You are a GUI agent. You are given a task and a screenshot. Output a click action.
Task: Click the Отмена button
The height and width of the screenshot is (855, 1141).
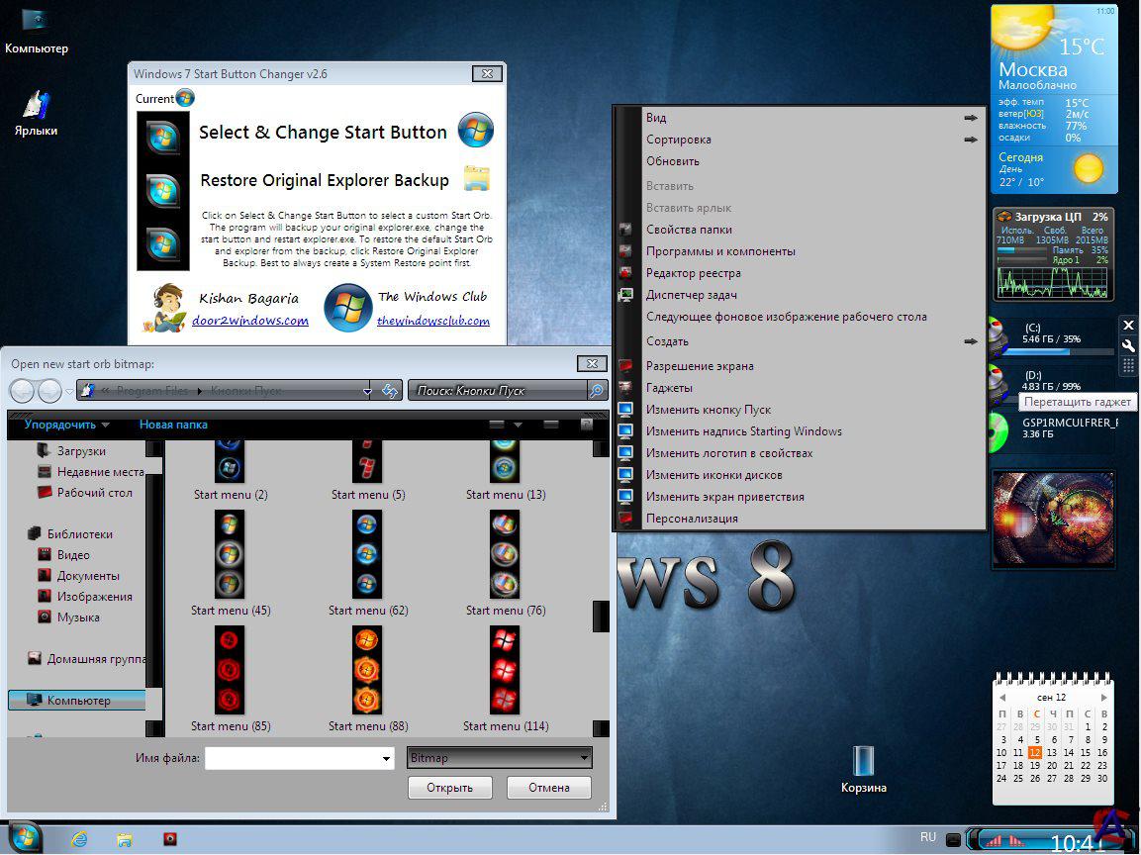[548, 788]
